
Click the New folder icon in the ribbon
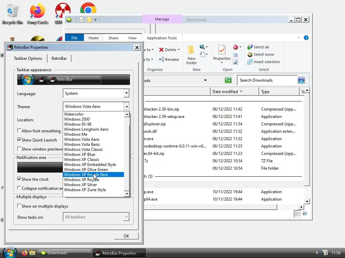click(191, 50)
